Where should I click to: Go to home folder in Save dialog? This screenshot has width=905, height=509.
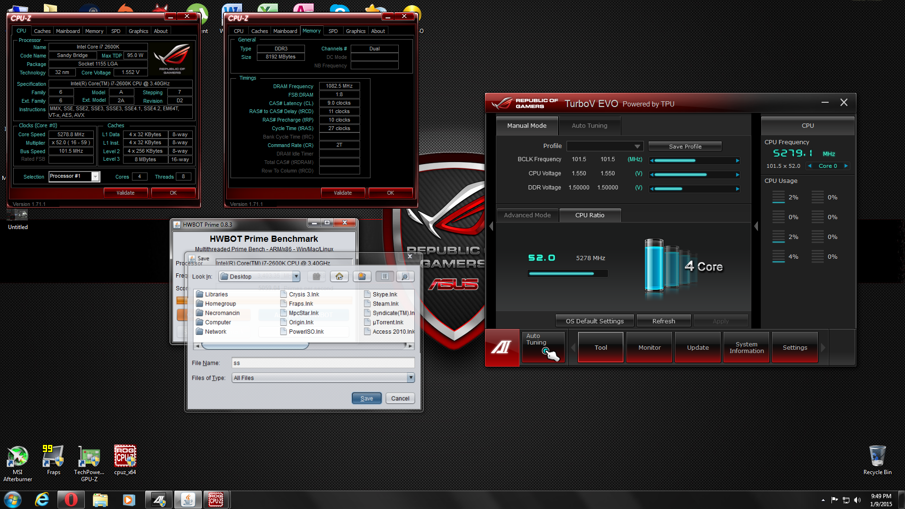click(x=339, y=277)
